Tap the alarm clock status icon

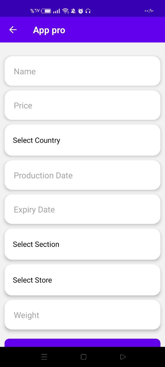click(x=81, y=11)
